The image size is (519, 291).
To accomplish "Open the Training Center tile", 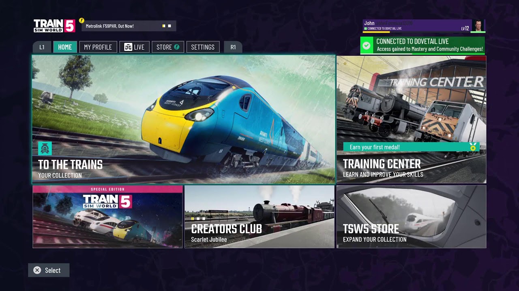I will [x=411, y=119].
